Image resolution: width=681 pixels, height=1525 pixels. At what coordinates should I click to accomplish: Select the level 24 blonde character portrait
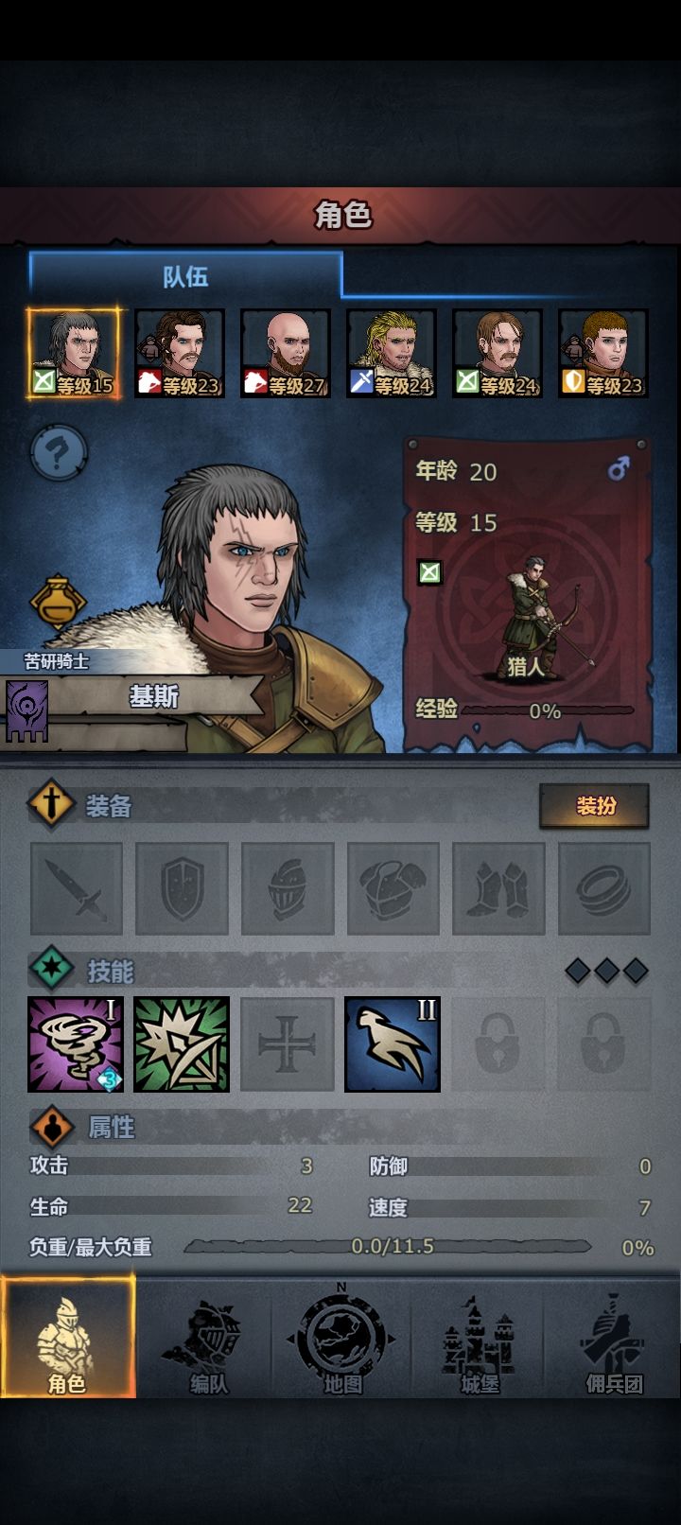(x=392, y=354)
